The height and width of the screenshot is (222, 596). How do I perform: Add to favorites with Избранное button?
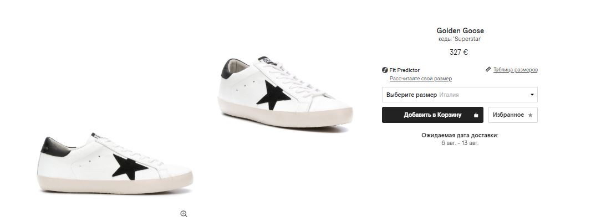(x=512, y=115)
